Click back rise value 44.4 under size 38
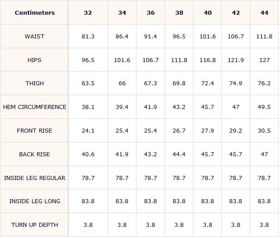This screenshot has height=238, width=280. (x=179, y=154)
